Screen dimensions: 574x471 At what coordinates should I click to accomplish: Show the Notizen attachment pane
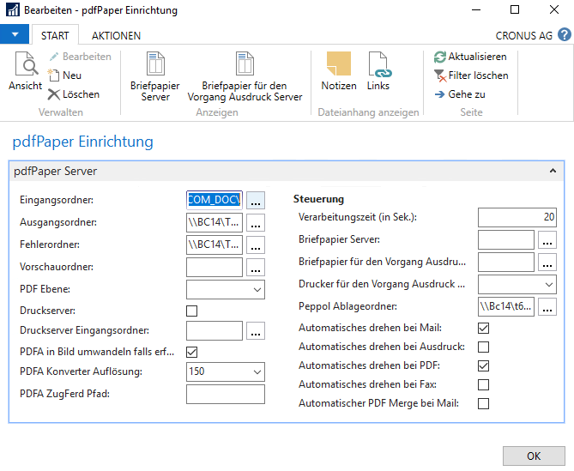(339, 71)
